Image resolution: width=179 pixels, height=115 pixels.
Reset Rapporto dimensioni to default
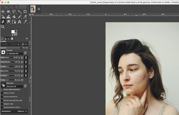tap(22, 62)
